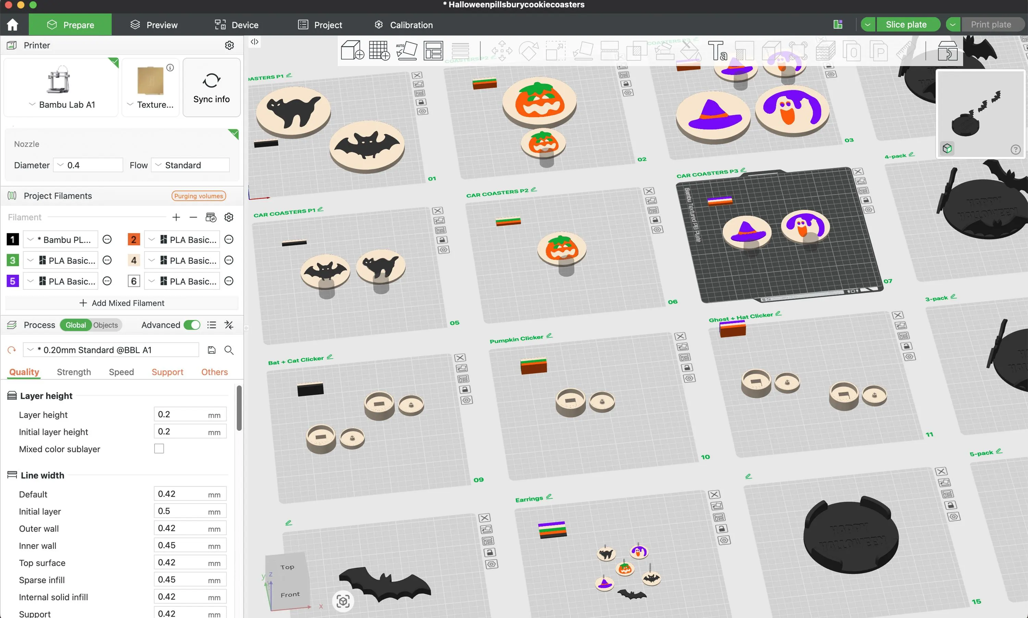Save the process preset with the disk icon

pos(212,350)
